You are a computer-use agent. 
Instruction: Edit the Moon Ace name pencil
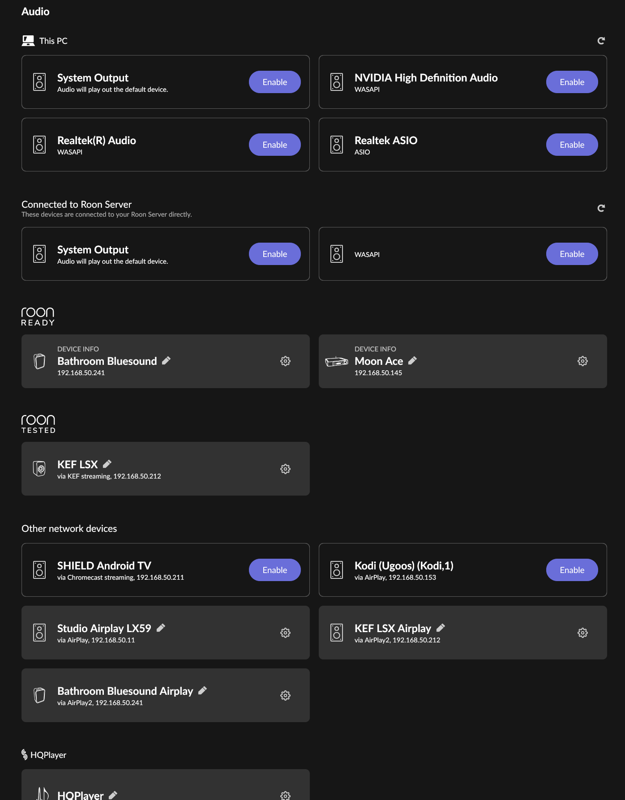coord(412,360)
